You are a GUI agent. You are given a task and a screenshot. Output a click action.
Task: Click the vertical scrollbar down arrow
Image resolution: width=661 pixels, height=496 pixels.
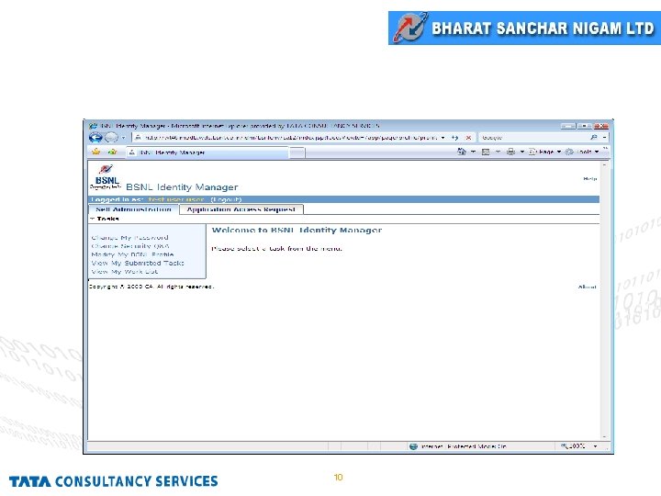(x=604, y=437)
